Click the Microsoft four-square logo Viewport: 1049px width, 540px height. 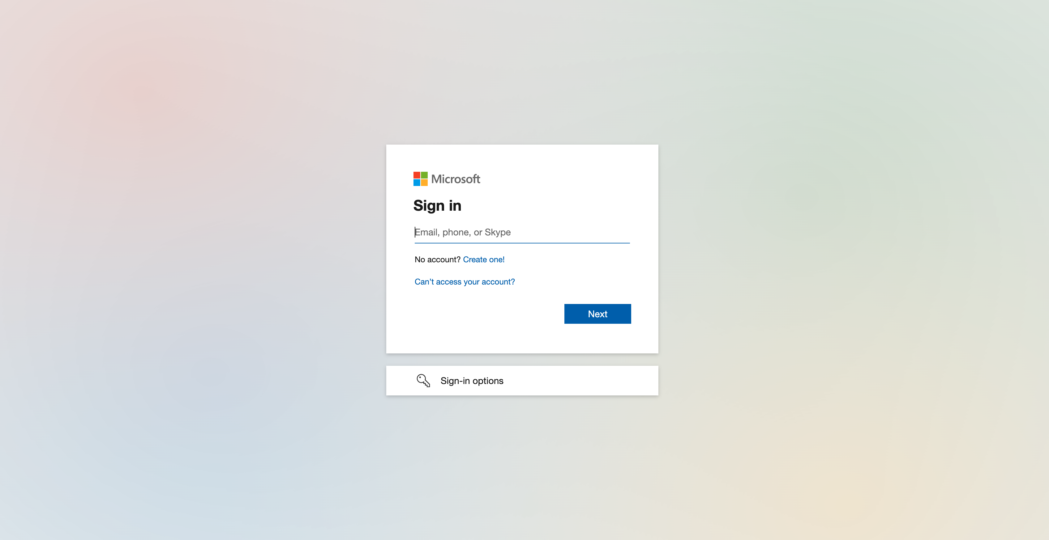pyautogui.click(x=420, y=179)
